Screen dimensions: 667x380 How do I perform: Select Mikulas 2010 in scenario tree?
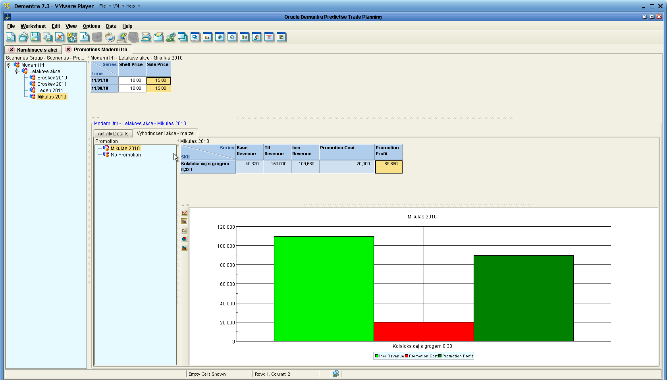[x=52, y=97]
